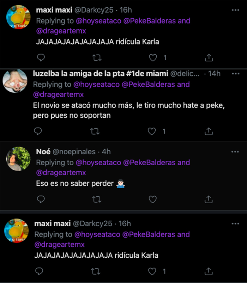Like luzelba's reply about the novio
Image resolution: width=247 pixels, height=283 pixels.
(151, 131)
